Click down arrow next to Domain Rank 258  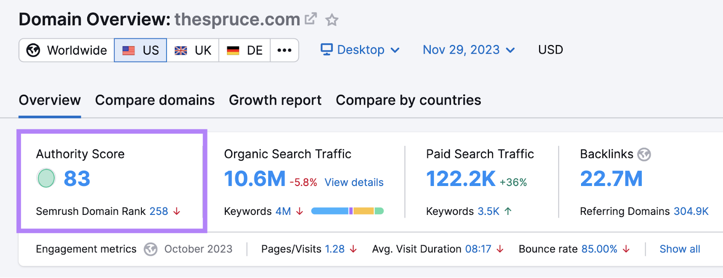coord(177,211)
